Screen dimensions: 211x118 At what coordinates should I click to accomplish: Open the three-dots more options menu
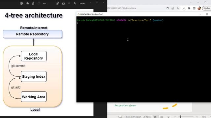tap(45, 4)
